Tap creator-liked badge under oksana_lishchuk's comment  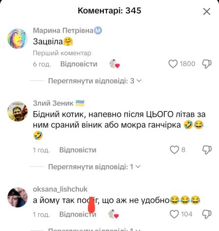114,214
